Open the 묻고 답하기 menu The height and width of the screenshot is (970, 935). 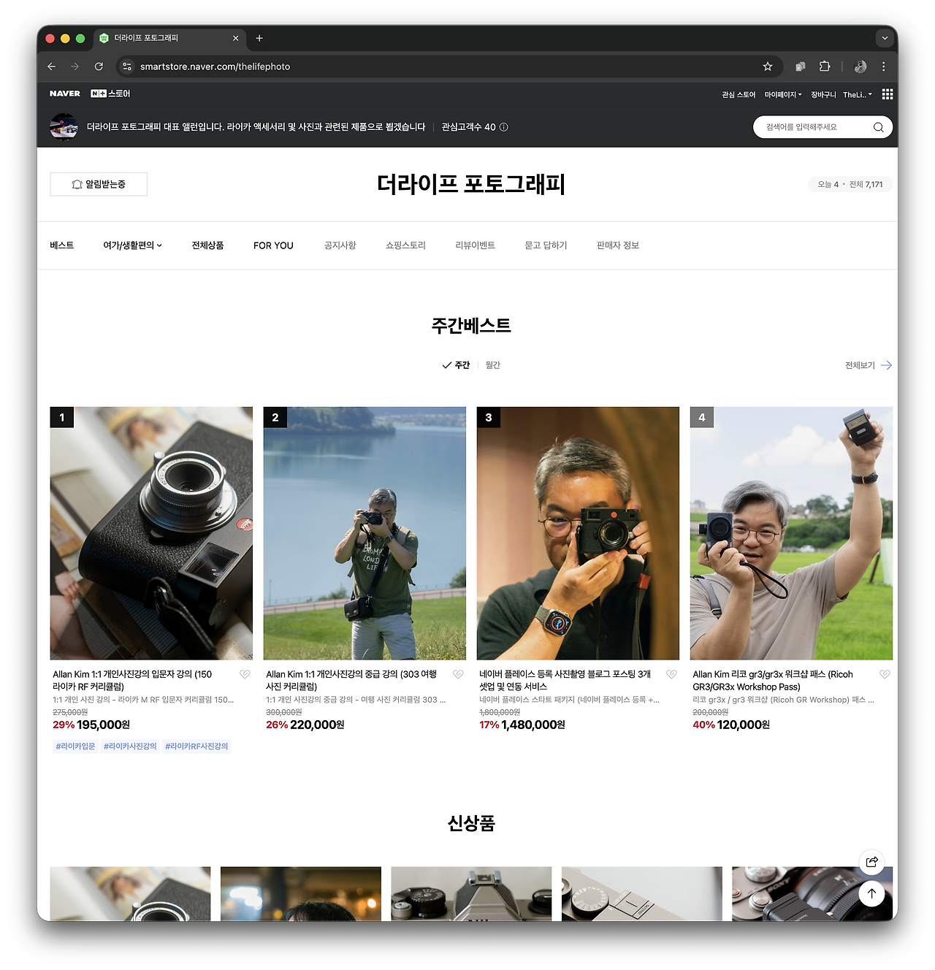546,245
